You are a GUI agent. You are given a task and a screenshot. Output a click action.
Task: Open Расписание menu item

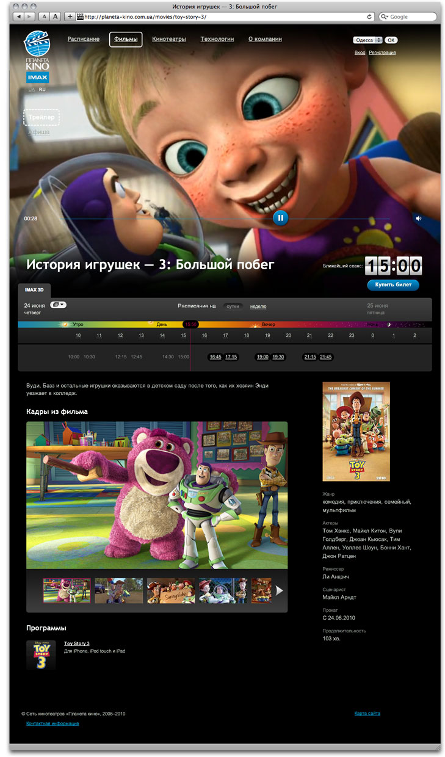point(84,39)
